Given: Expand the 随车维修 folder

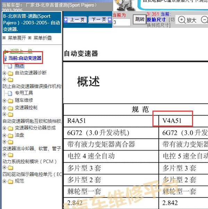Looking at the screenshot, I should (x=4, y=101).
